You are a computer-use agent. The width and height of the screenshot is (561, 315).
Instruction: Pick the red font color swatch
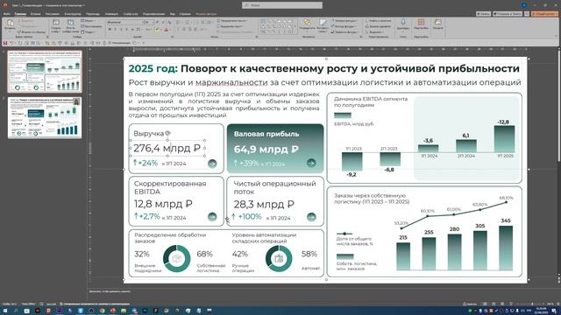167,29
